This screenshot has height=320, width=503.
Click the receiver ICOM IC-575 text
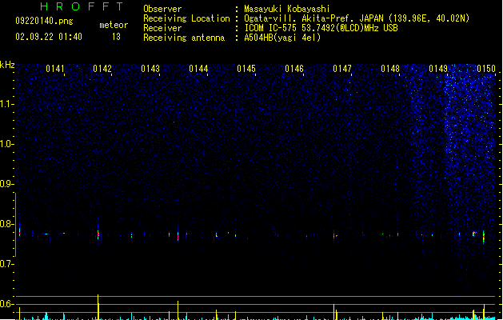point(321,28)
